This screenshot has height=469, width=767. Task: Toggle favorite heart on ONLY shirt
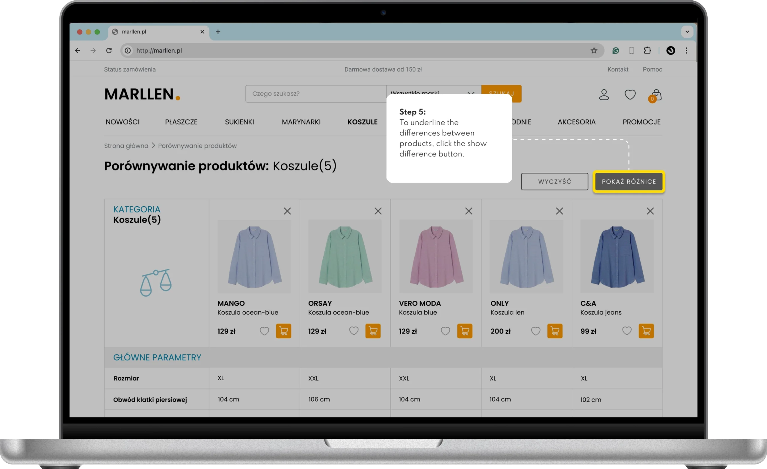[x=535, y=331]
